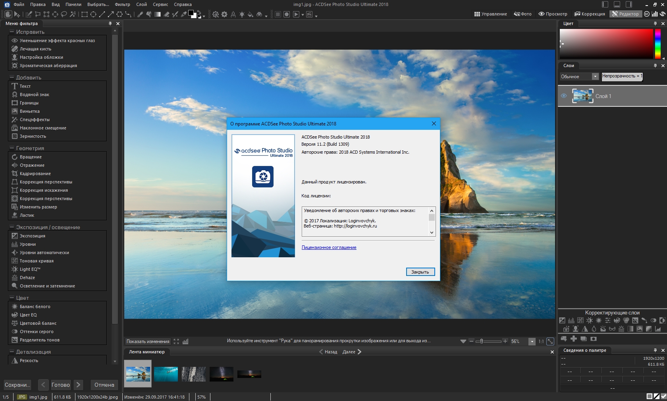Collapse the Добавить group
Viewport: 667px width, 401px height.
click(x=12, y=77)
